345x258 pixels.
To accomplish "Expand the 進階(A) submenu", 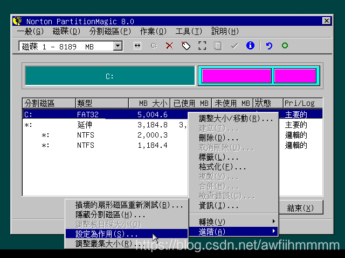I will [x=233, y=232].
